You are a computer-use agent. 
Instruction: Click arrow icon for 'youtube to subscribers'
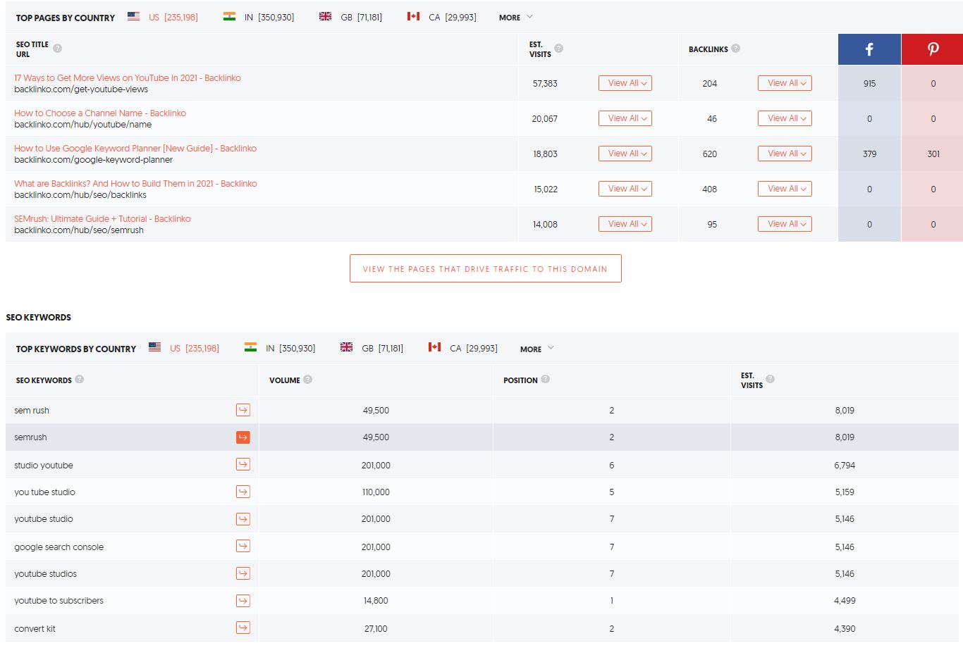coord(243,601)
